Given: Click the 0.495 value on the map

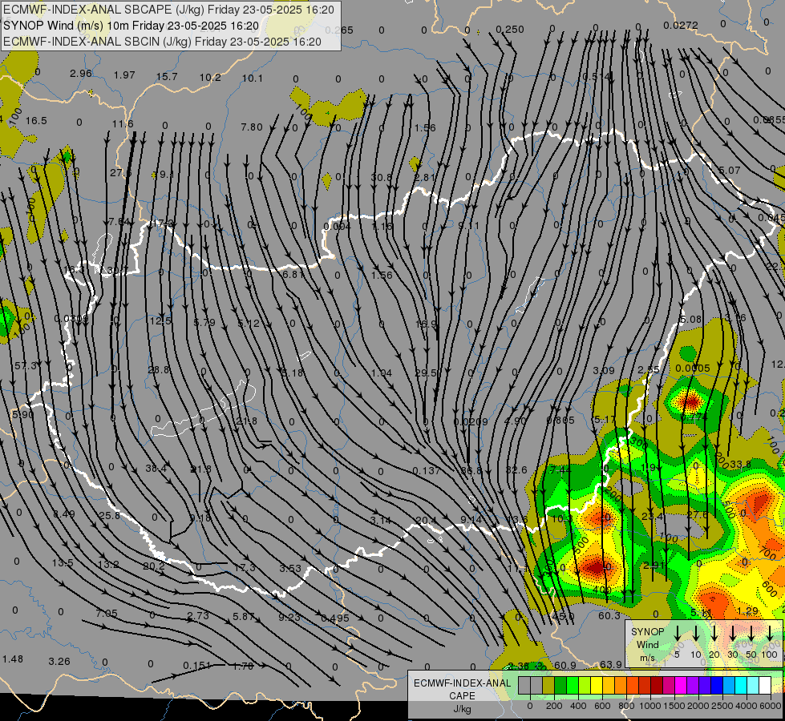Looking at the screenshot, I should [334, 618].
